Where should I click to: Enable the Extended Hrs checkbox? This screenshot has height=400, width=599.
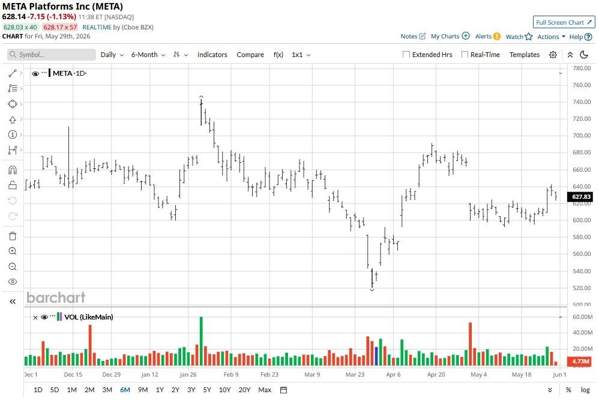pyautogui.click(x=406, y=55)
